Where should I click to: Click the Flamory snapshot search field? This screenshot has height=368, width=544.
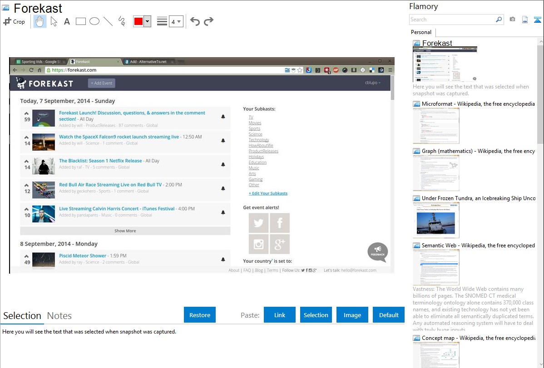[452, 20]
